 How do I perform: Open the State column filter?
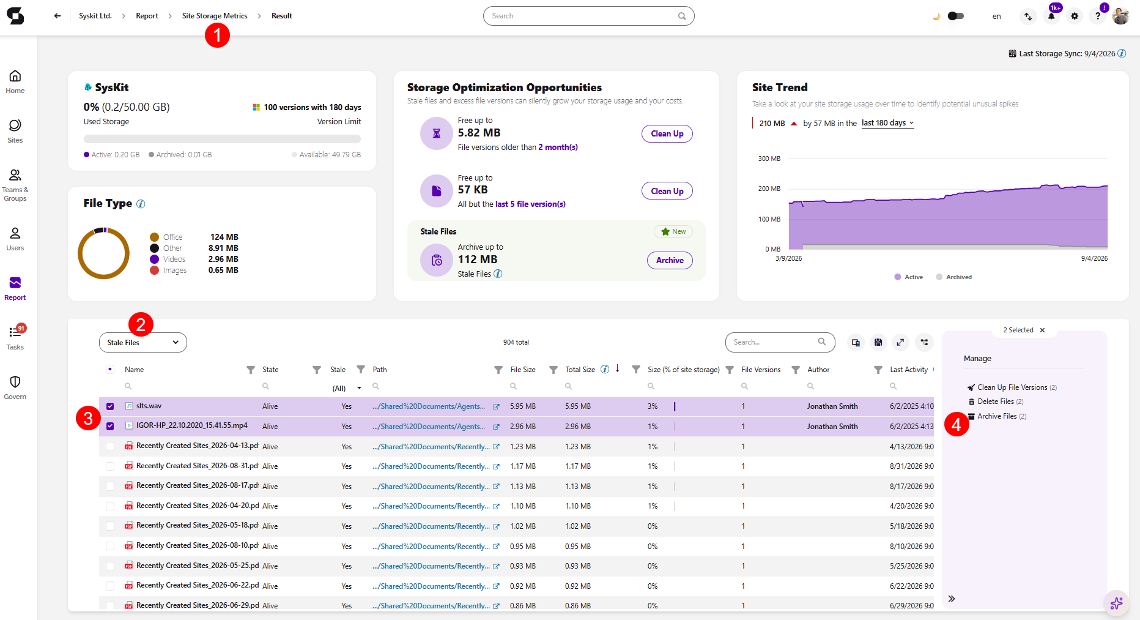tap(317, 370)
